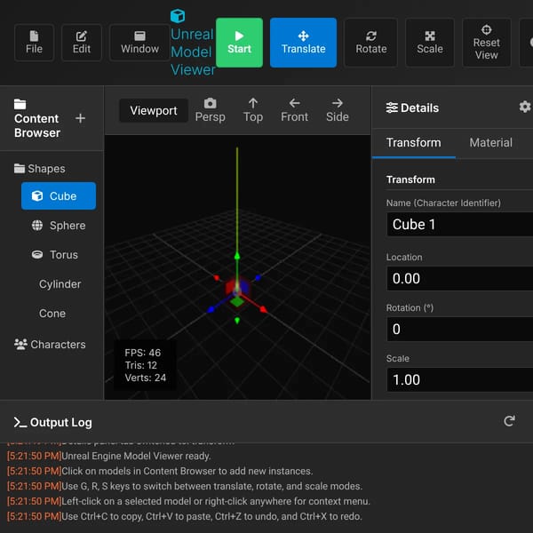Switch camera to Top view
533x533 pixels.
tap(253, 110)
